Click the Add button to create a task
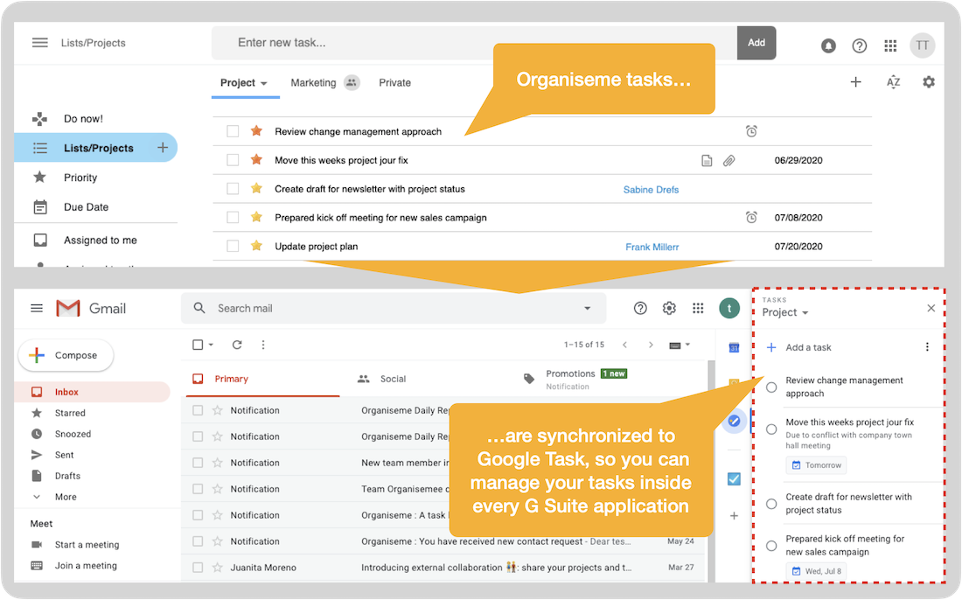The width and height of the screenshot is (962, 600). pyautogui.click(x=756, y=42)
